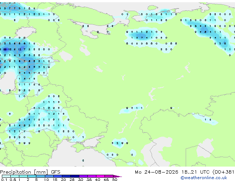This screenshot has height=181, width=235.
Task: Click the legend label "50"
Action: click(115, 180)
